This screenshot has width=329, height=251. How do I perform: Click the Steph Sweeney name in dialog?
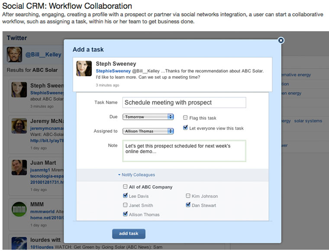coord(116,64)
